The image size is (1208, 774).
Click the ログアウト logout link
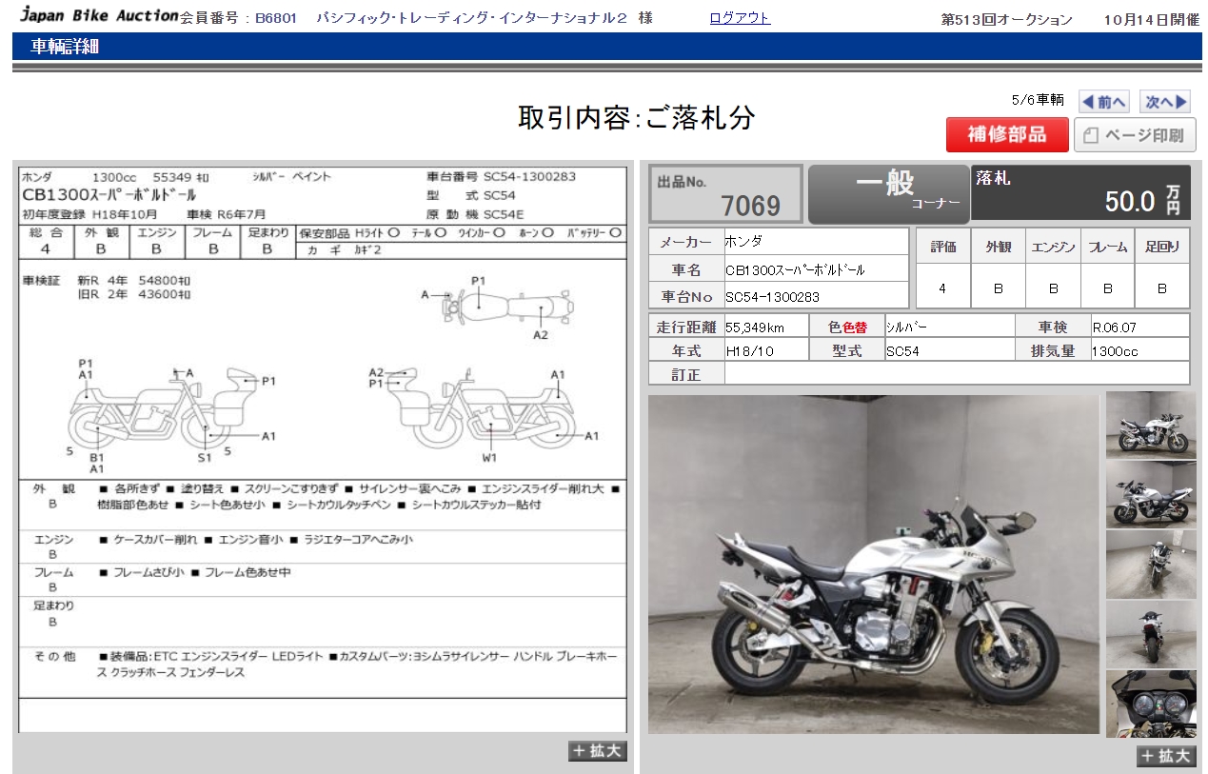(x=740, y=18)
